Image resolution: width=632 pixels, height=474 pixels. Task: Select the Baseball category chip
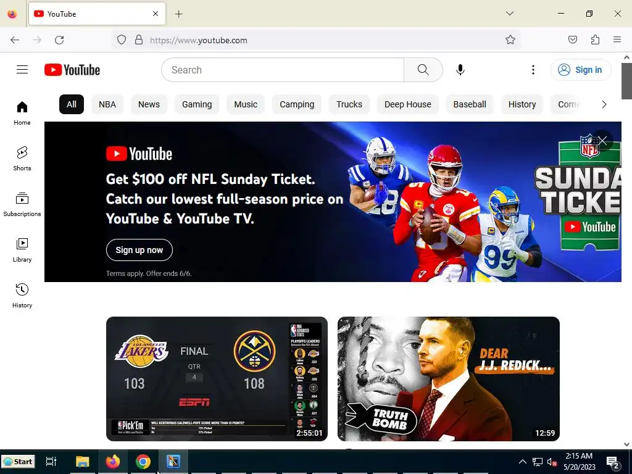pos(470,104)
